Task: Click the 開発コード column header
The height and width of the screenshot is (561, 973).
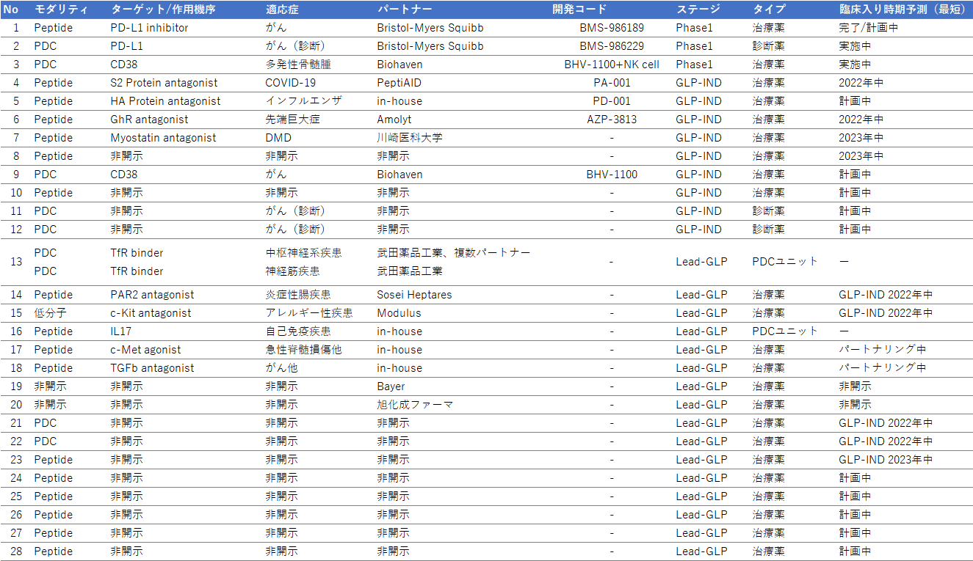Action: click(x=579, y=10)
